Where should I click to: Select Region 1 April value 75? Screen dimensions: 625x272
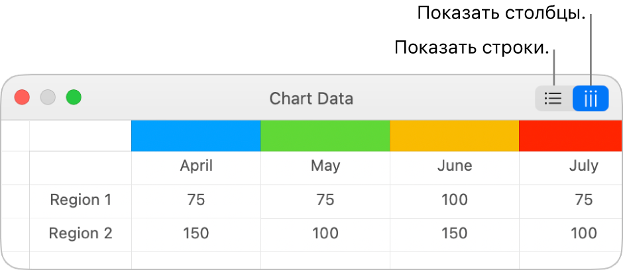pos(196,200)
